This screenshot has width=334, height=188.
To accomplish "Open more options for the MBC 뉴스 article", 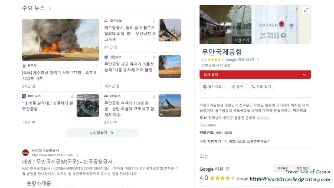I will click(x=72, y=96).
